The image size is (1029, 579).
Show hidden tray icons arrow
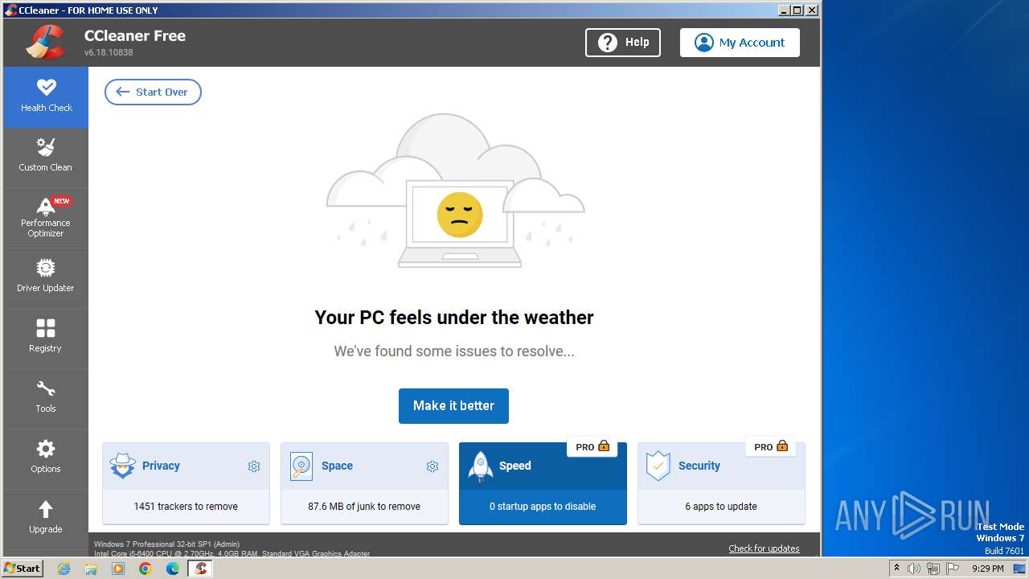[x=896, y=568]
